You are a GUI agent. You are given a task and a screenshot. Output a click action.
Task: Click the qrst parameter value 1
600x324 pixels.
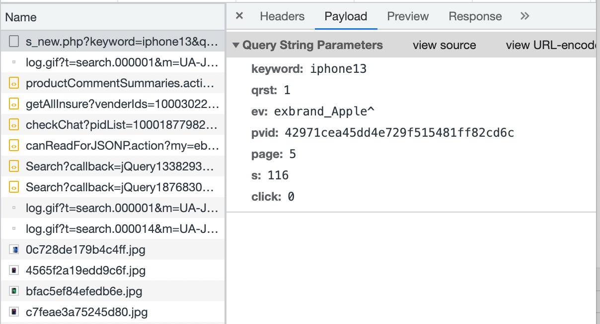[287, 90]
